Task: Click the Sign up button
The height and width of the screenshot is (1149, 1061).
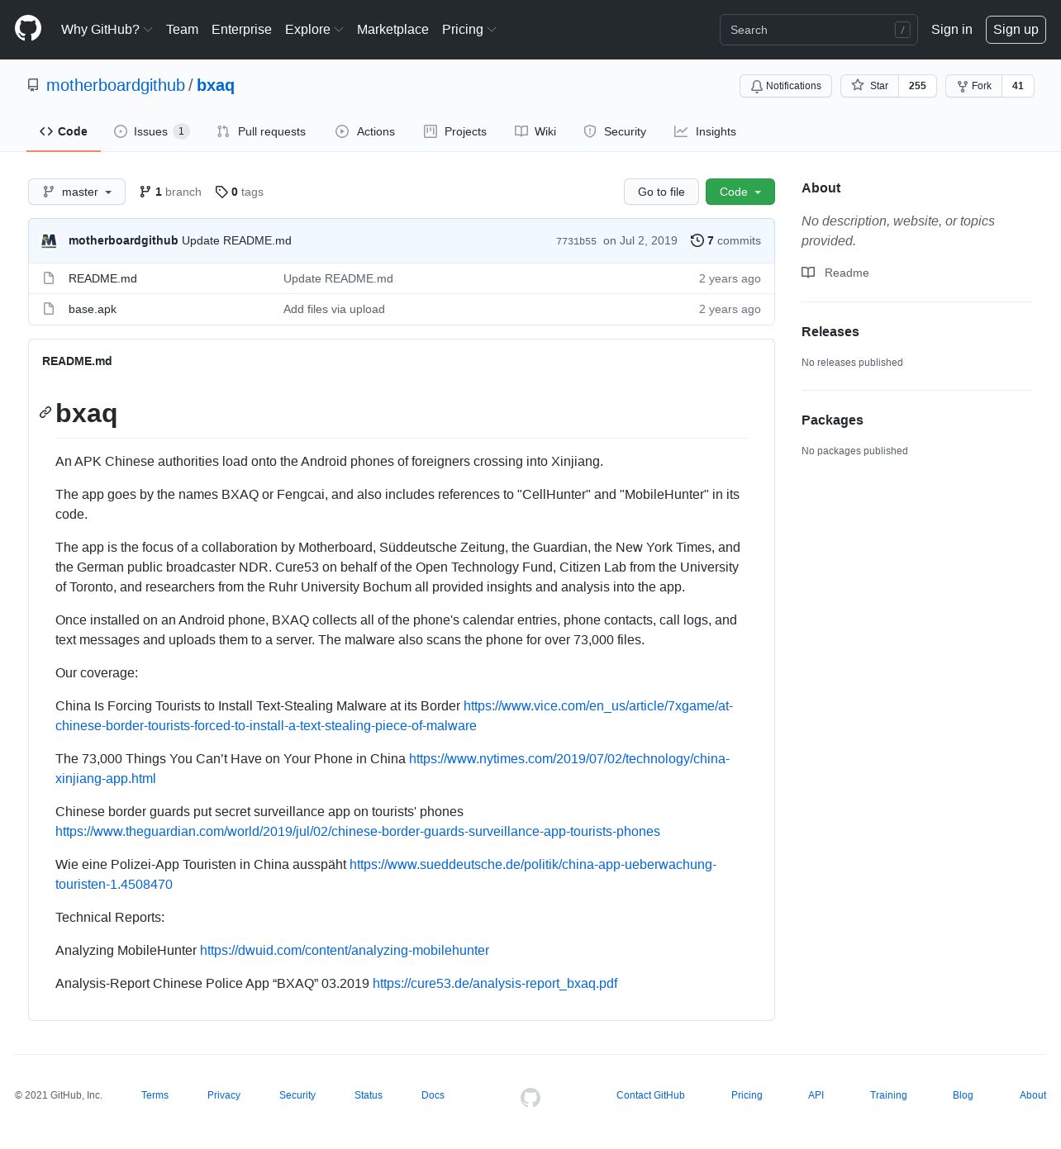Action: [x=1016, y=29]
